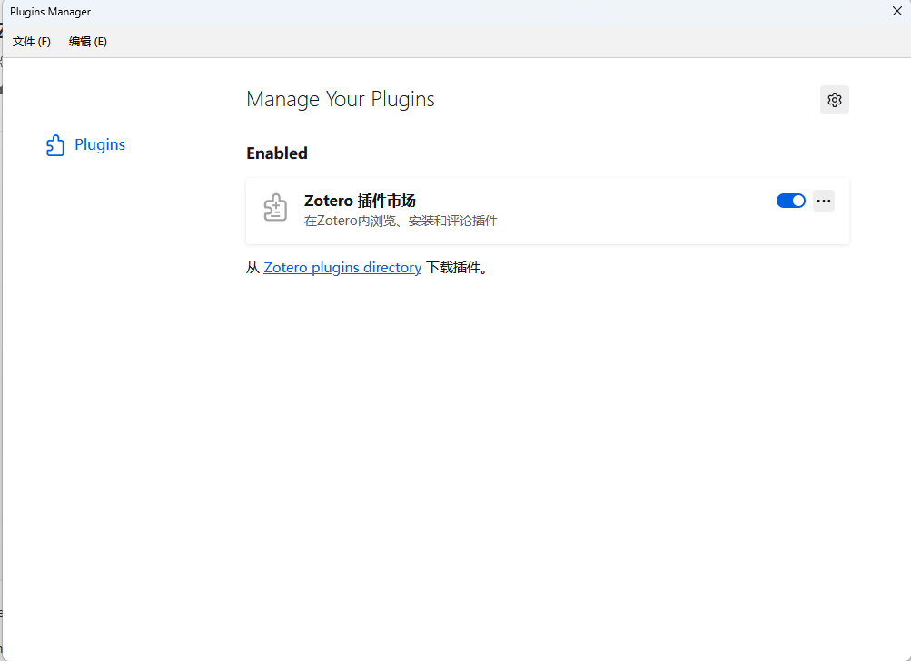Open the Zotero plugins directory link
The width and height of the screenshot is (911, 661).
click(x=342, y=267)
